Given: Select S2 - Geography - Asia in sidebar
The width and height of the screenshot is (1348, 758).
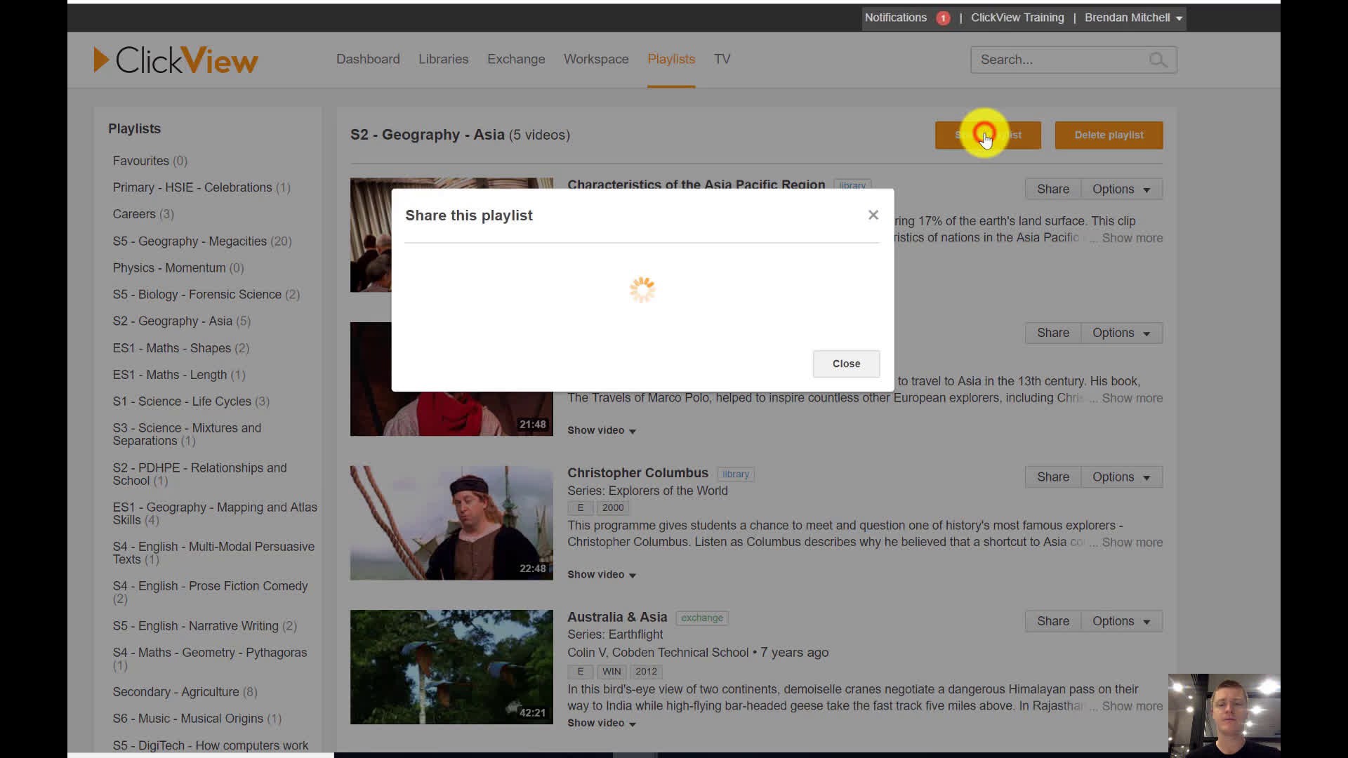Looking at the screenshot, I should coord(181,321).
